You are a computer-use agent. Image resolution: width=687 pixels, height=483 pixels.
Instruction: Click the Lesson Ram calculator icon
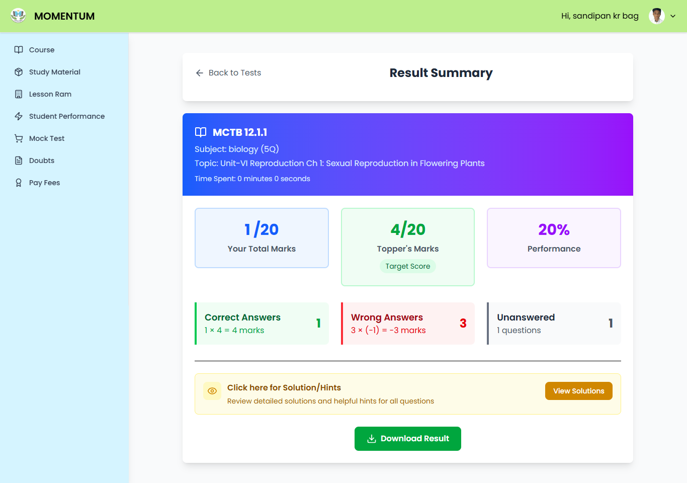[x=19, y=94]
